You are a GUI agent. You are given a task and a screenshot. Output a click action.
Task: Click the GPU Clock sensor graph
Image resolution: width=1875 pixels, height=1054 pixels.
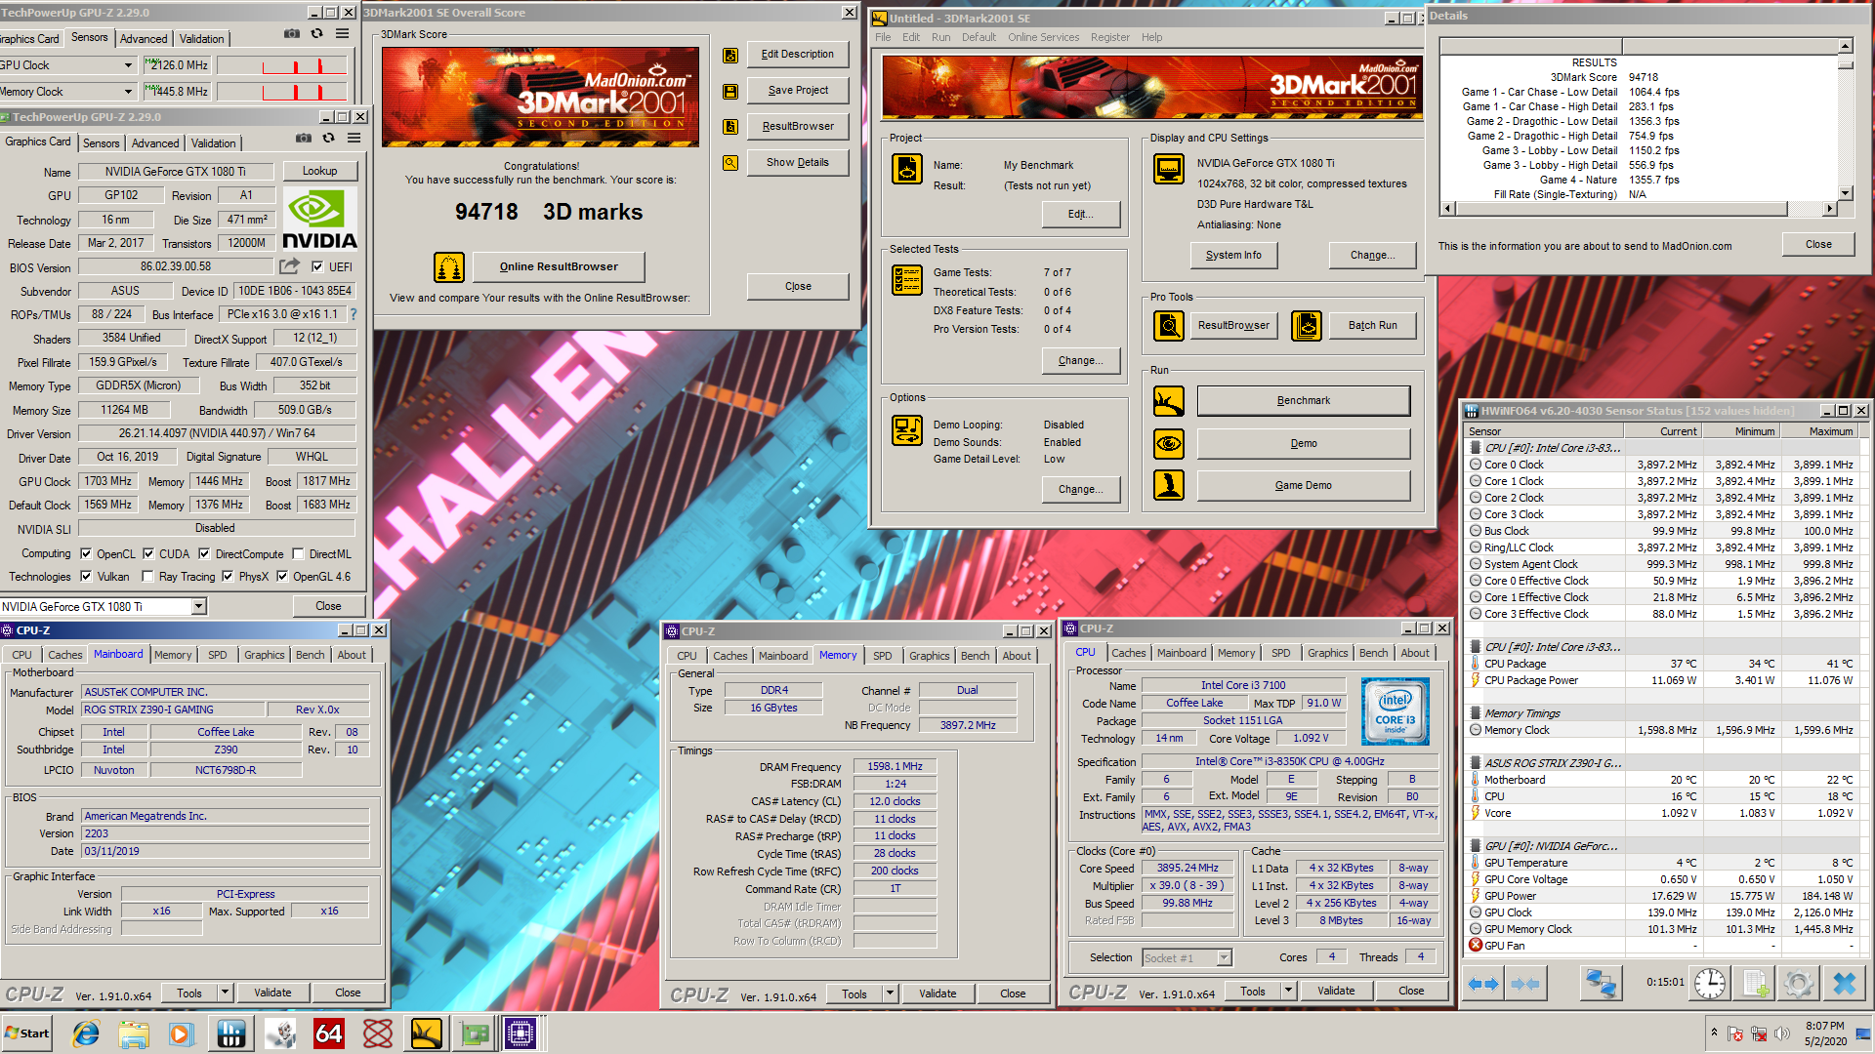[x=281, y=65]
